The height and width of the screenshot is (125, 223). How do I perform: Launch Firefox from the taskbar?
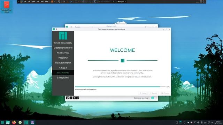tap(14, 123)
